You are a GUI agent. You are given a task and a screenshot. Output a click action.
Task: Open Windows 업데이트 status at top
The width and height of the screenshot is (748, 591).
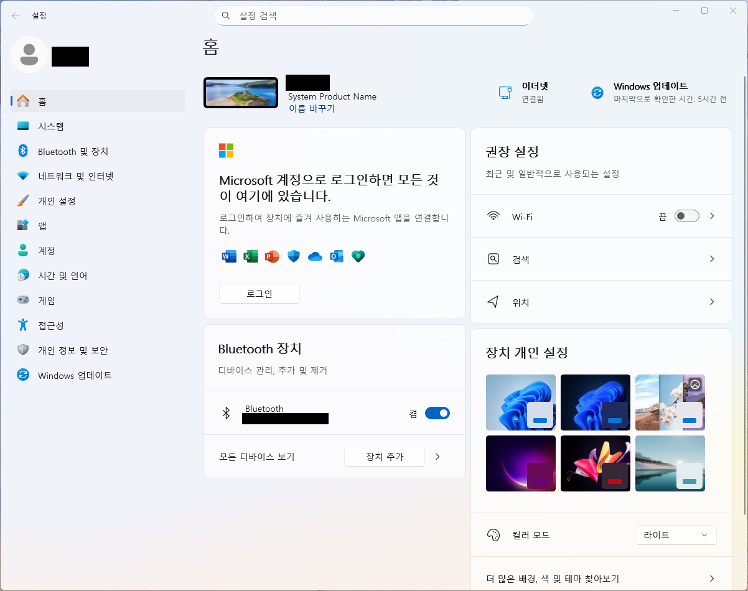(x=659, y=92)
